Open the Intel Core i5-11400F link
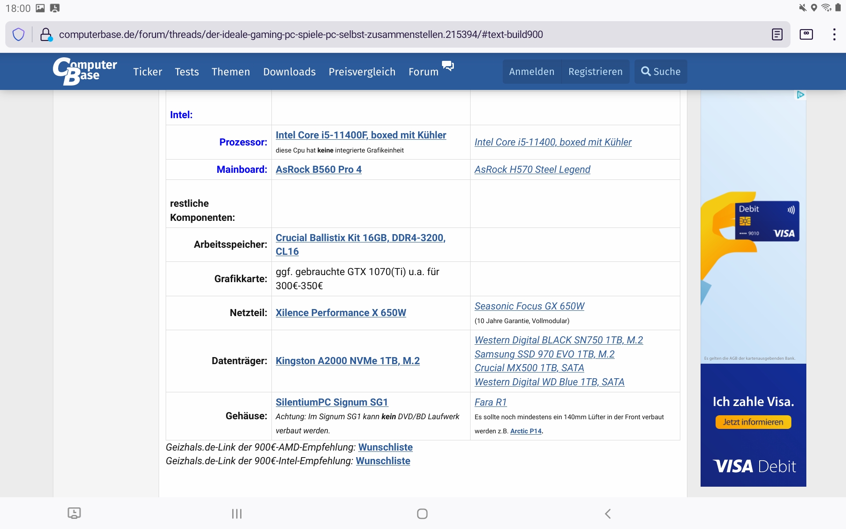The image size is (846, 529). pos(361,135)
